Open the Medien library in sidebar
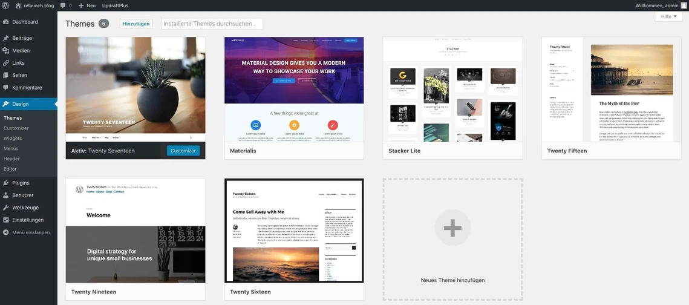 [21, 51]
